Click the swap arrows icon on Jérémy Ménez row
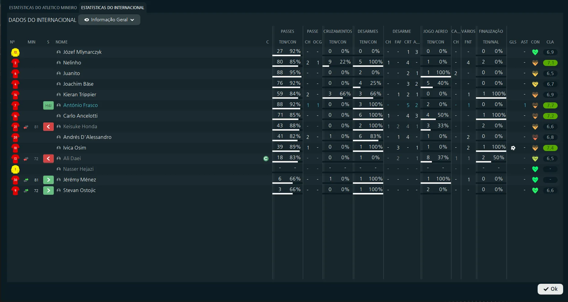The height and width of the screenshot is (302, 568). pos(26,180)
